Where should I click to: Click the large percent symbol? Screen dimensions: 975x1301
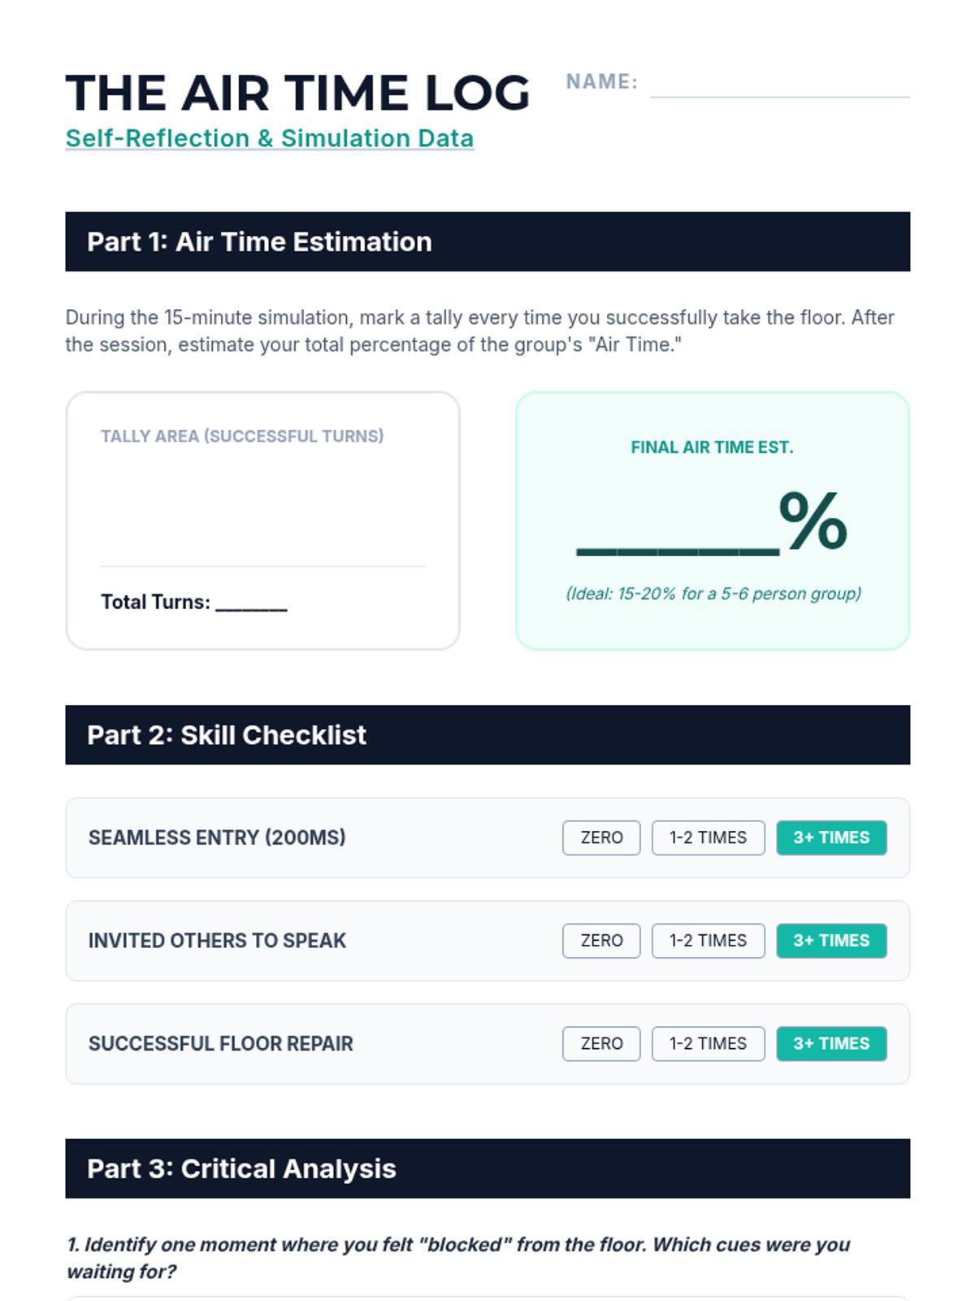tap(813, 520)
